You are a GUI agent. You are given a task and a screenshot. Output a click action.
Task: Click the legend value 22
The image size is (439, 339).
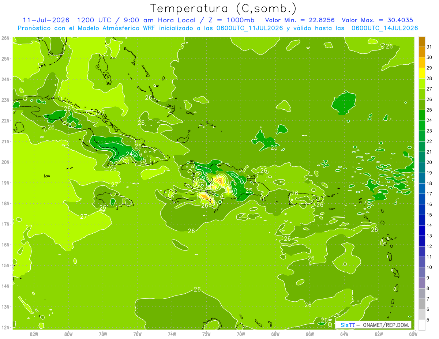tap(429, 141)
